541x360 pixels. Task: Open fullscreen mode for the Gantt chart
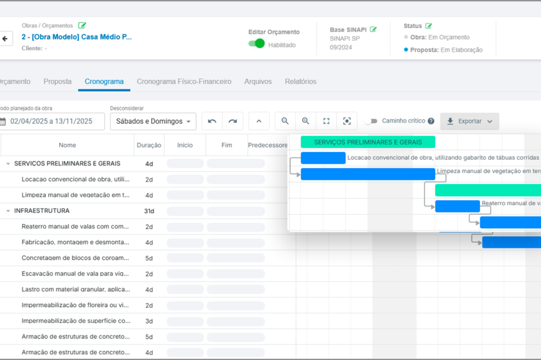(326, 121)
